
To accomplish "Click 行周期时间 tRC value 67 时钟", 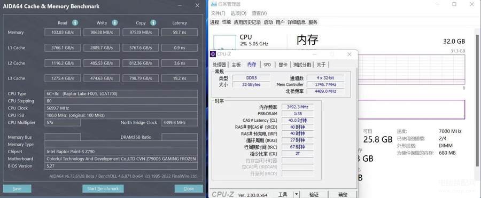I will pos(298,147).
